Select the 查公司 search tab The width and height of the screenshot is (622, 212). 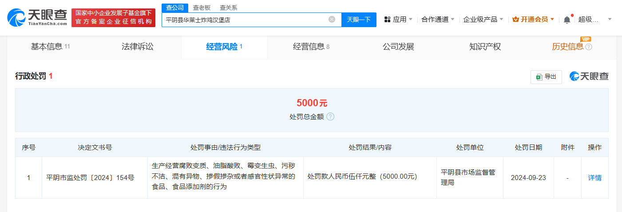174,8
